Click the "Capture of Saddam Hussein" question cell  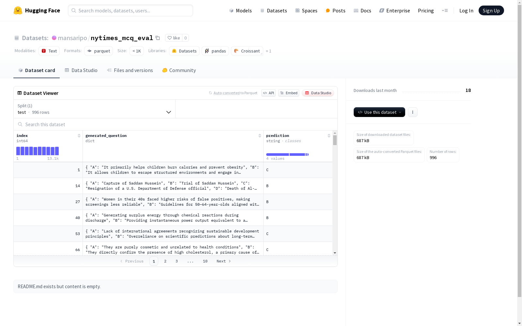[x=173, y=186]
